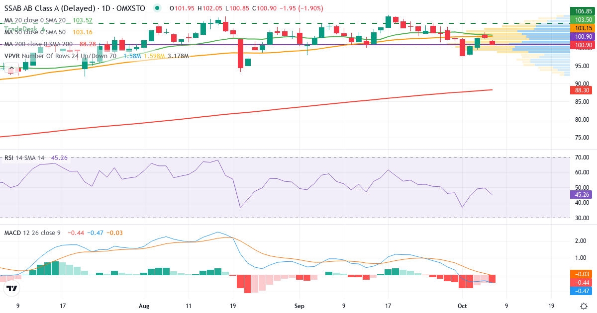Click the 106.85 green price label
The width and height of the screenshot is (597, 313).
coord(583,11)
